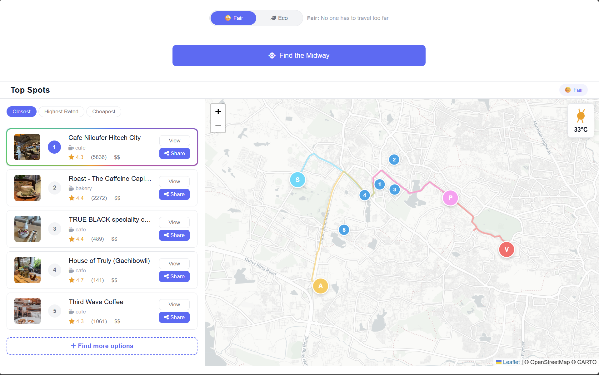Click rank badge 5 for Third Wave Coffee
The image size is (599, 375).
click(x=55, y=311)
